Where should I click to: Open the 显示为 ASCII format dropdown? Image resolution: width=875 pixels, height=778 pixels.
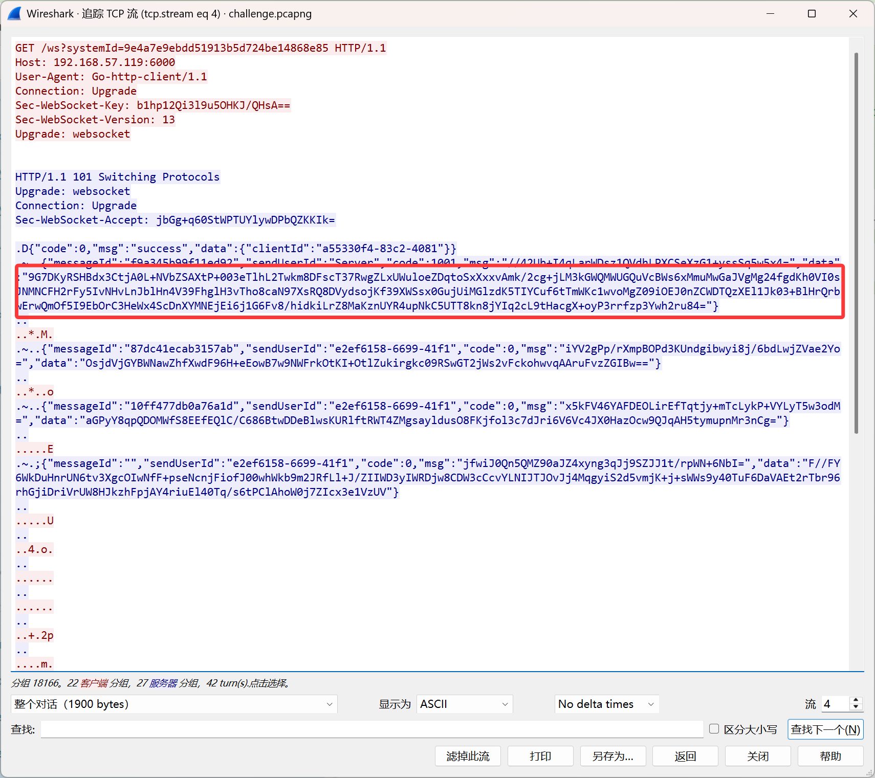pos(465,704)
